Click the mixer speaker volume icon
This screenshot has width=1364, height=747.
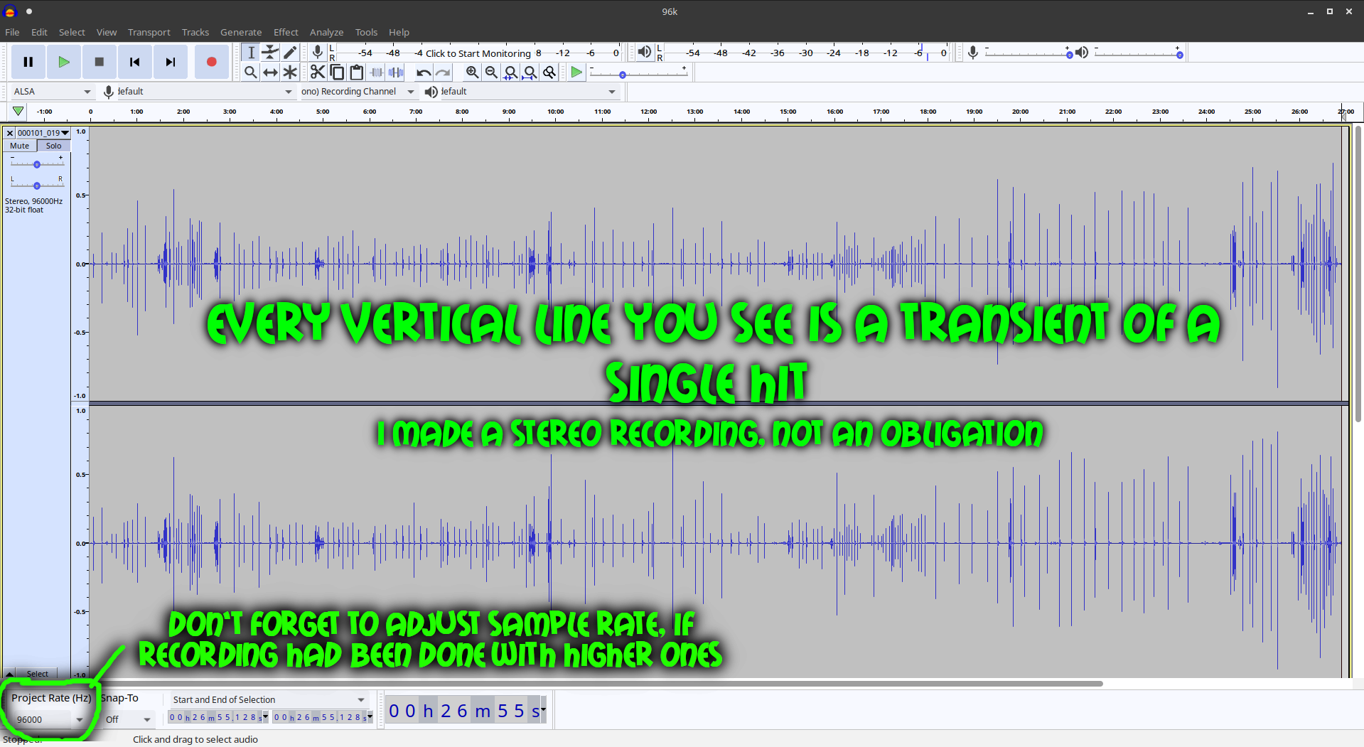click(1082, 52)
